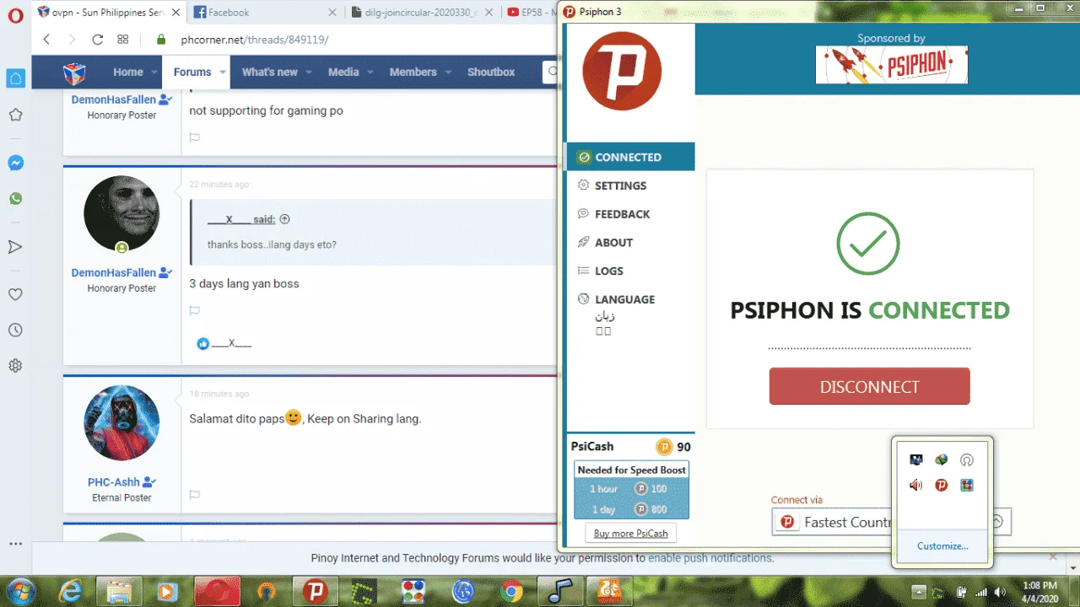Reload the phcorner page
The image size is (1080, 607).
click(97, 40)
